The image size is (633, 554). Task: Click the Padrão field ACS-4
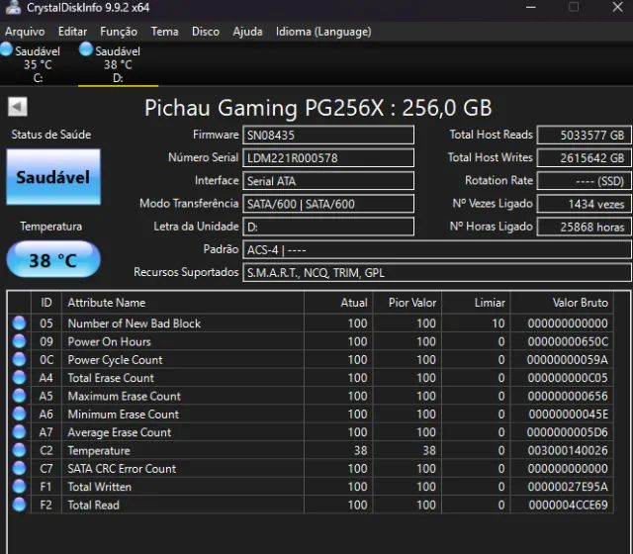tap(437, 250)
